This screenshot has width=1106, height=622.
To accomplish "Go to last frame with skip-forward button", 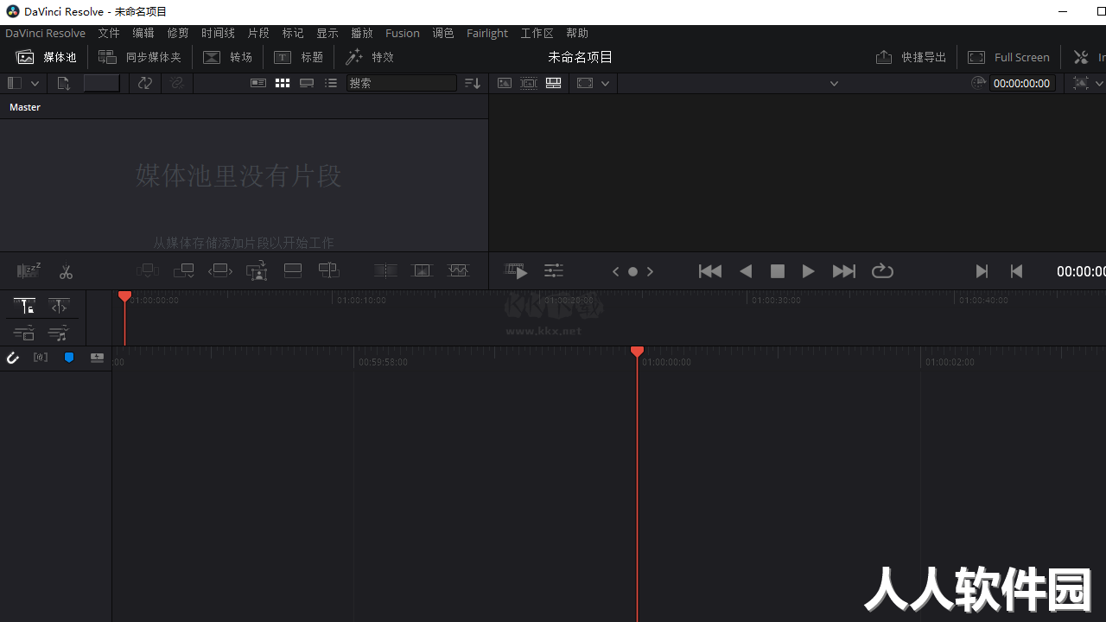I will (844, 271).
